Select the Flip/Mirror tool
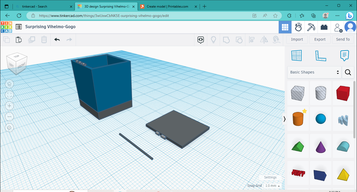Image resolution: width=357 pixels, height=192 pixels. coord(264,40)
